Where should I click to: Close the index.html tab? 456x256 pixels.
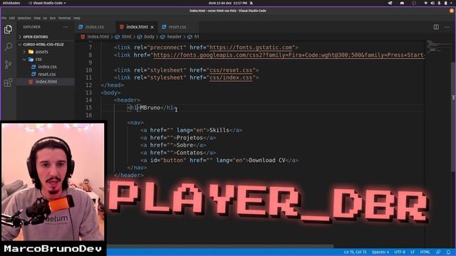click(x=152, y=27)
